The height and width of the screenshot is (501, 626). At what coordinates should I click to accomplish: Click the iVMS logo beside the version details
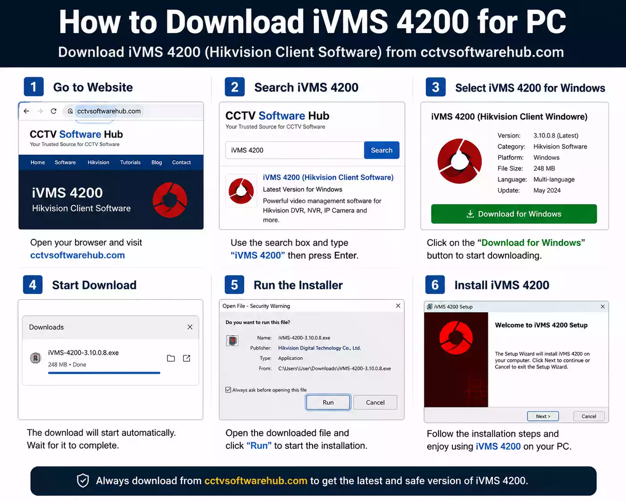(459, 161)
